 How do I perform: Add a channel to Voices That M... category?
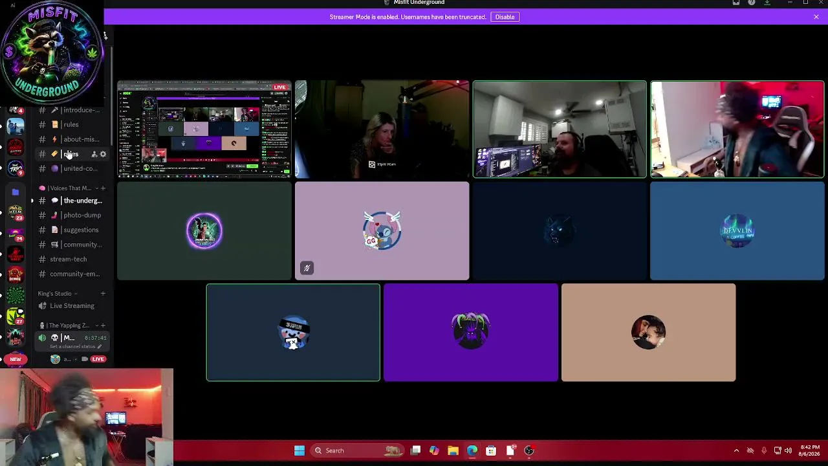103,188
